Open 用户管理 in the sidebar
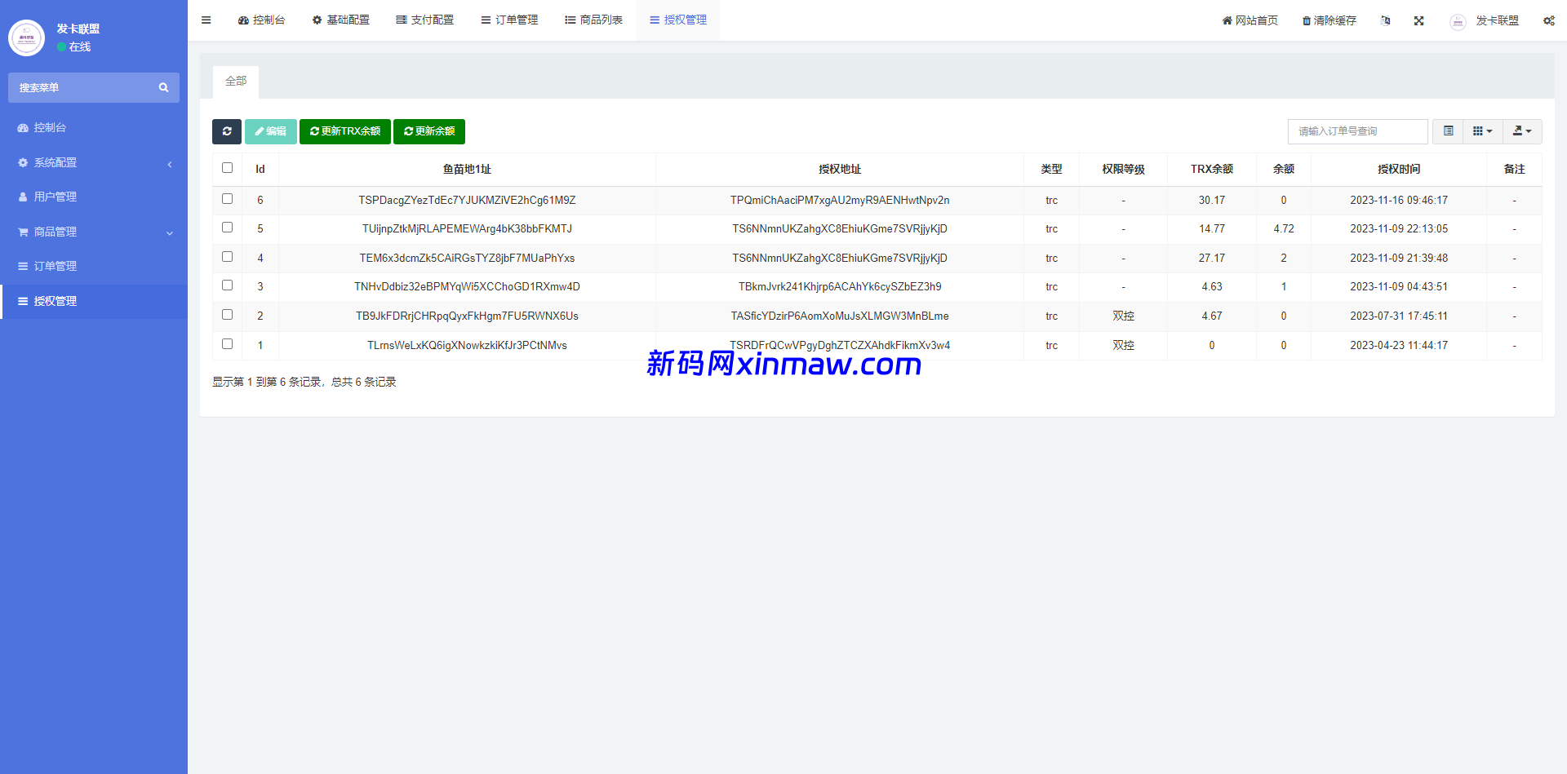1567x774 pixels. pos(55,197)
